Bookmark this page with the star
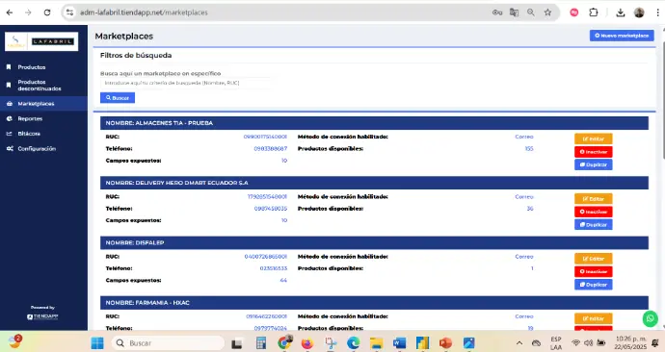665x352 pixels. [x=548, y=13]
